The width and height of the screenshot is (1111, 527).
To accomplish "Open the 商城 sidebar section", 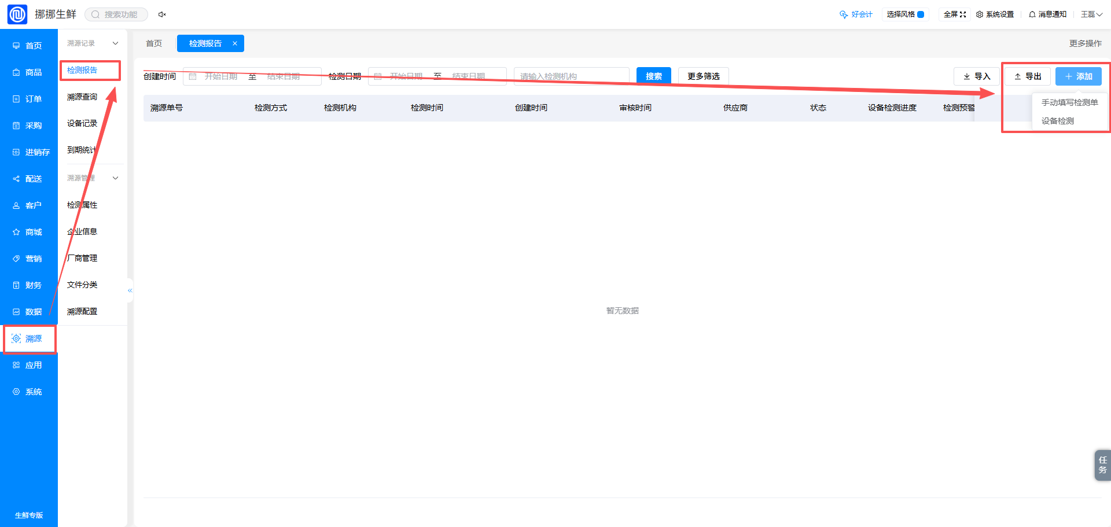I will 29,232.
